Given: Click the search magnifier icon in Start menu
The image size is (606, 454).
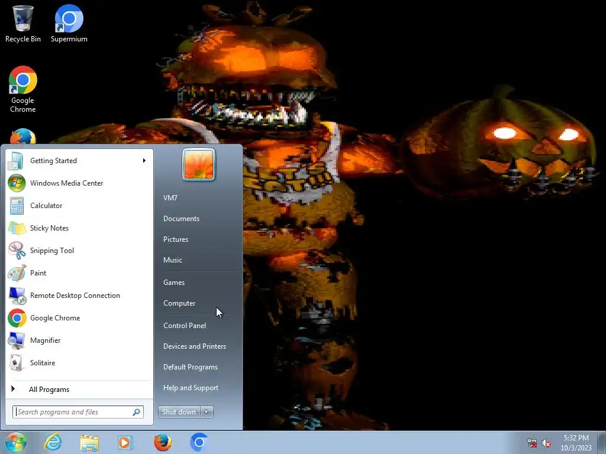Looking at the screenshot, I should click(137, 412).
